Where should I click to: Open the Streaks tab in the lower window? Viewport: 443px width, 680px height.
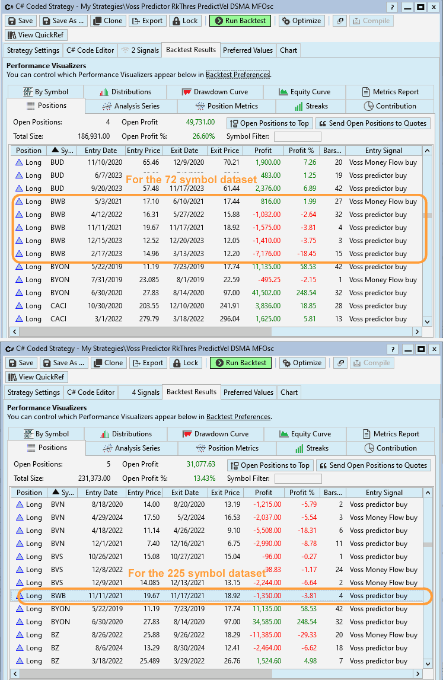[x=311, y=448]
